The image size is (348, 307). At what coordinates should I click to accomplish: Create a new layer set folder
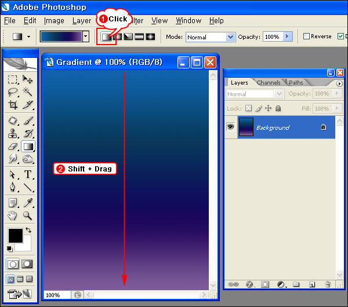point(296,284)
